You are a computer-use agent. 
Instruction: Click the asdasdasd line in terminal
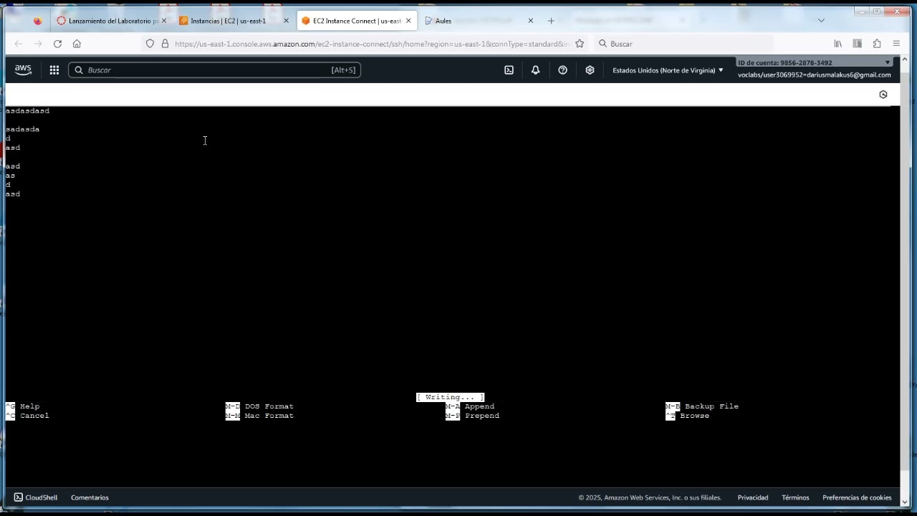[28, 111]
